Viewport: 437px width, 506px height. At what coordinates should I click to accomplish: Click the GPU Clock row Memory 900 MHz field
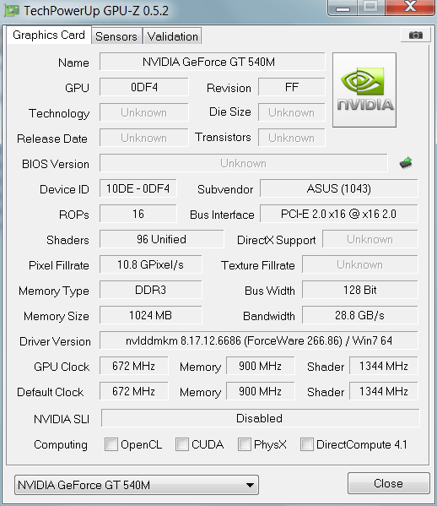click(260, 366)
